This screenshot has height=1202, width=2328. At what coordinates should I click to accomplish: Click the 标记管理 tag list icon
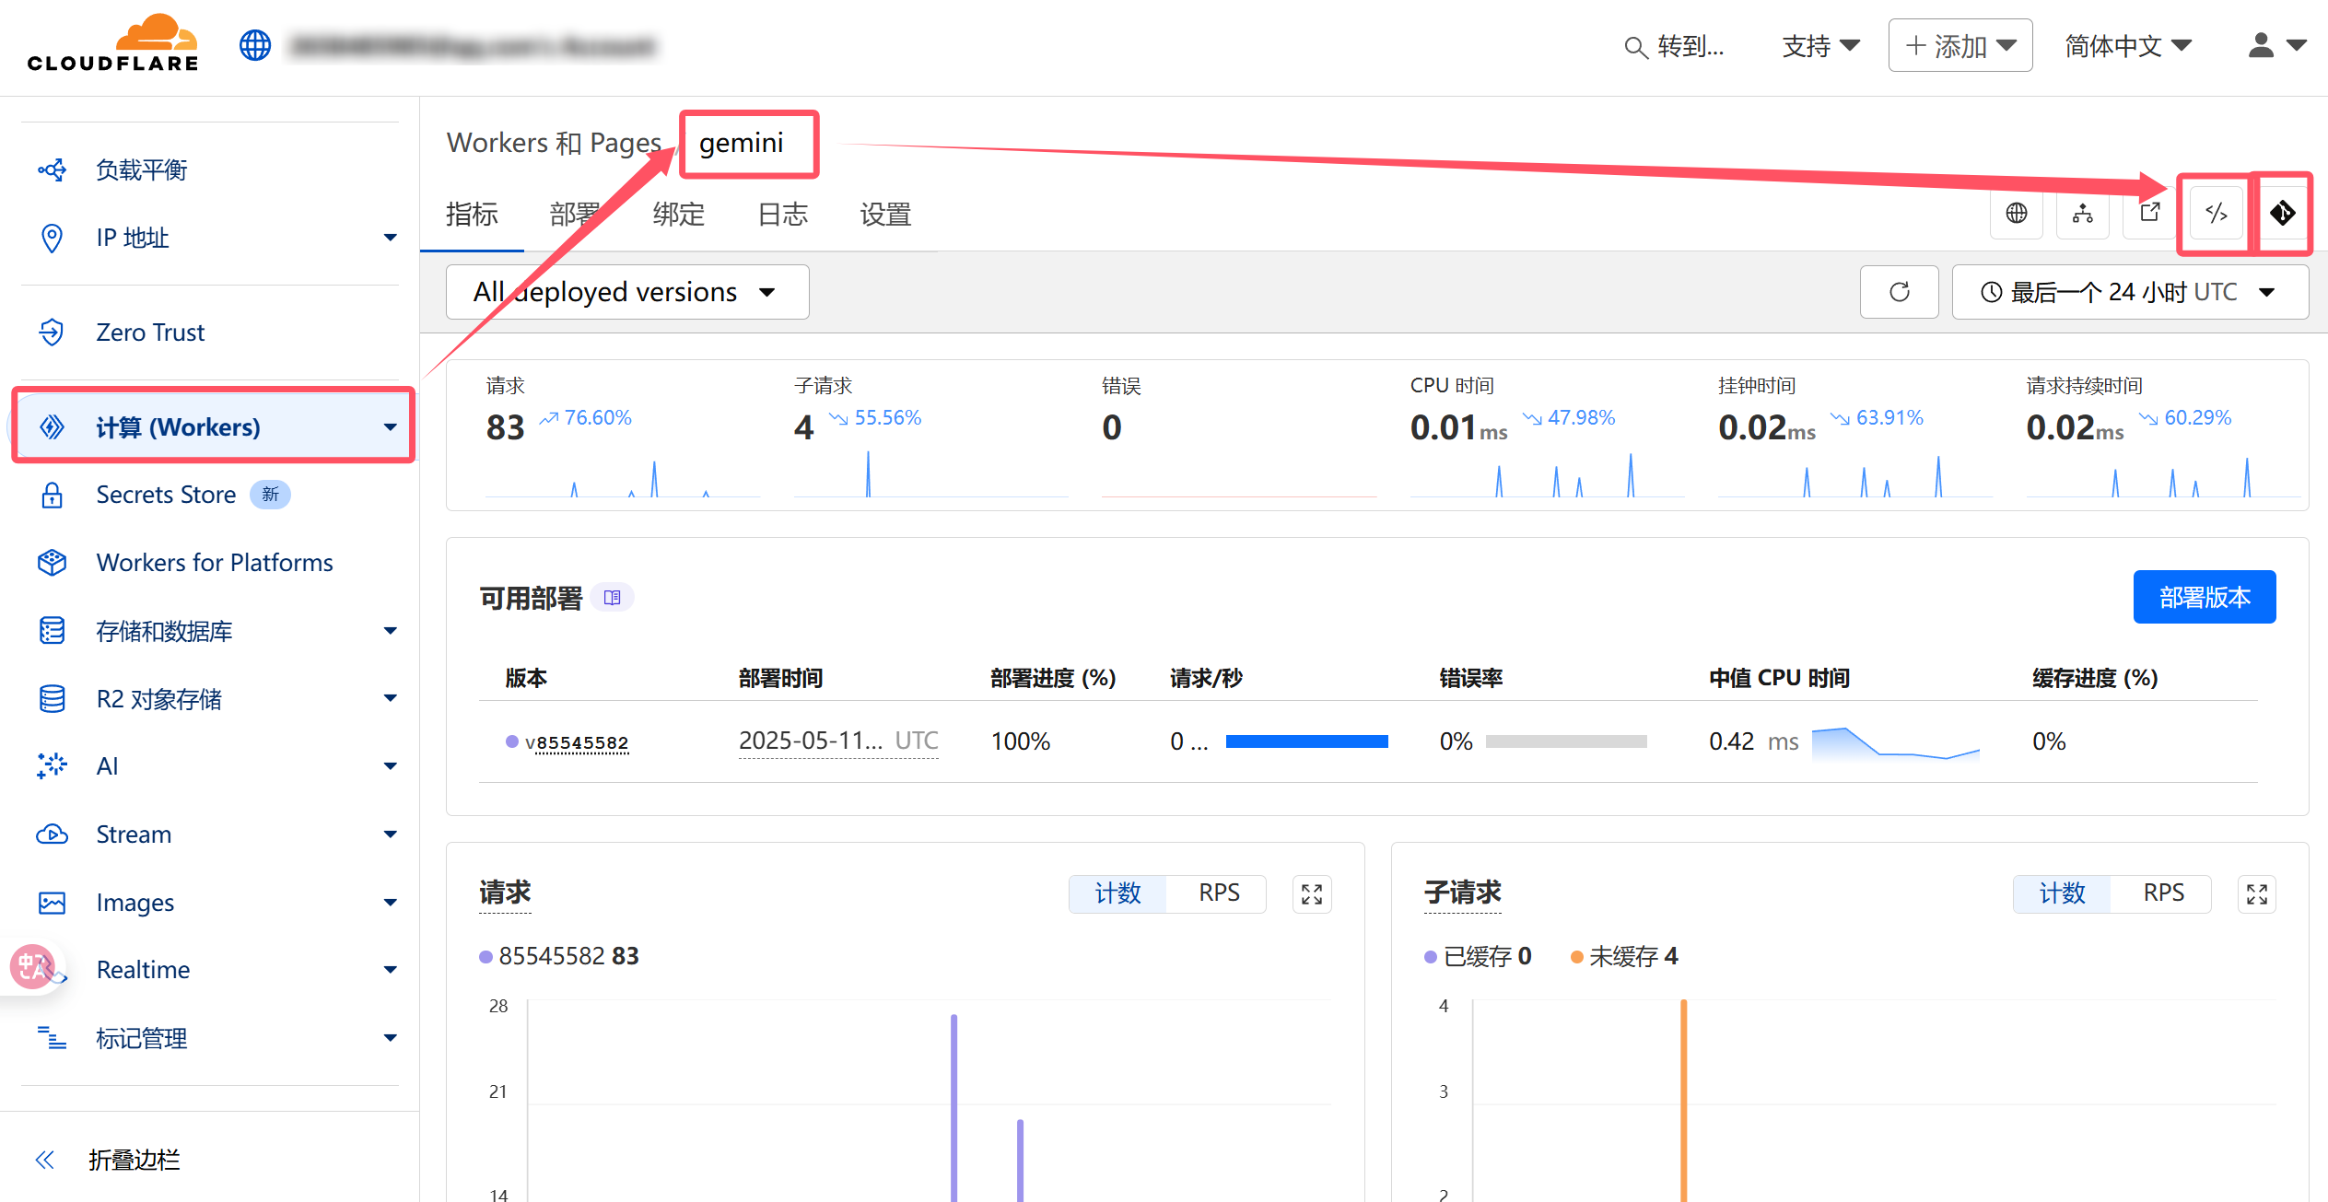[53, 1038]
